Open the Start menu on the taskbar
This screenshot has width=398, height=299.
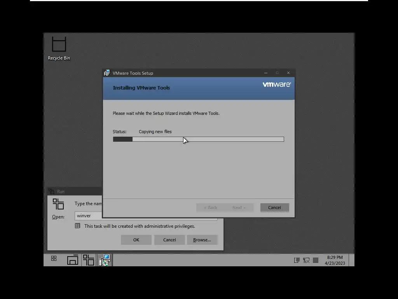point(54,259)
